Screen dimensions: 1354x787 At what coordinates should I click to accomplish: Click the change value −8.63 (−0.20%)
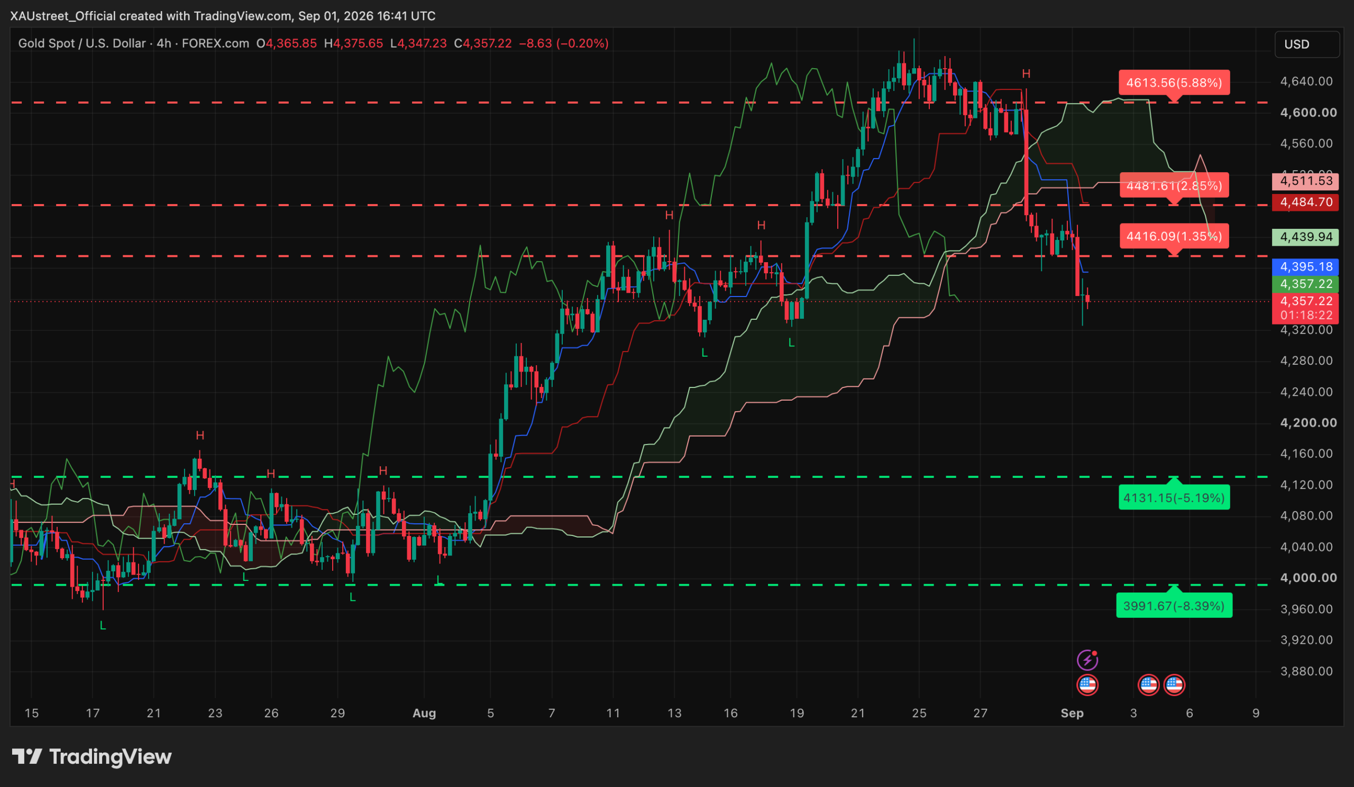(564, 43)
